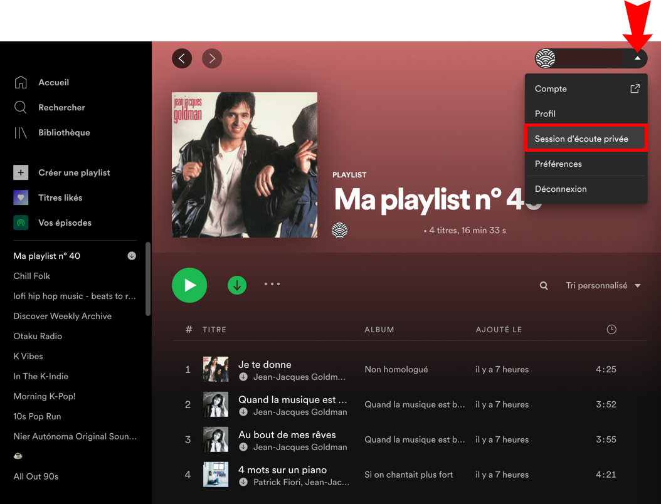Open the Bibliothèque library icon

click(x=21, y=132)
